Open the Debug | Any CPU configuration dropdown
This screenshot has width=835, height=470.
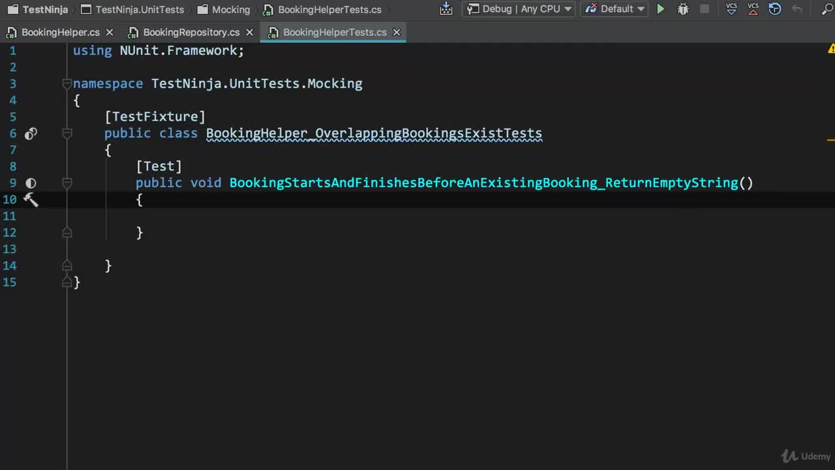pyautogui.click(x=519, y=9)
